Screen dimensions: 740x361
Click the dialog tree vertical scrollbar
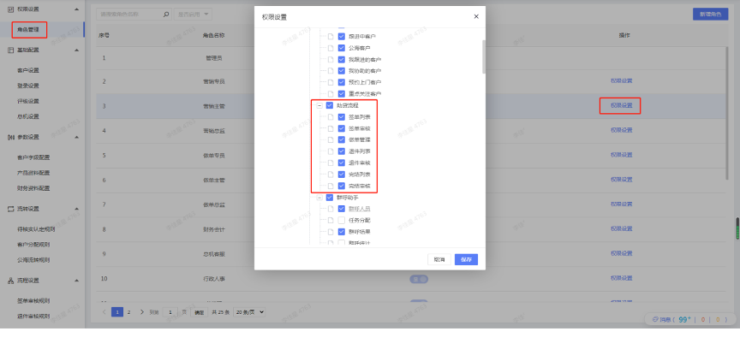483,56
